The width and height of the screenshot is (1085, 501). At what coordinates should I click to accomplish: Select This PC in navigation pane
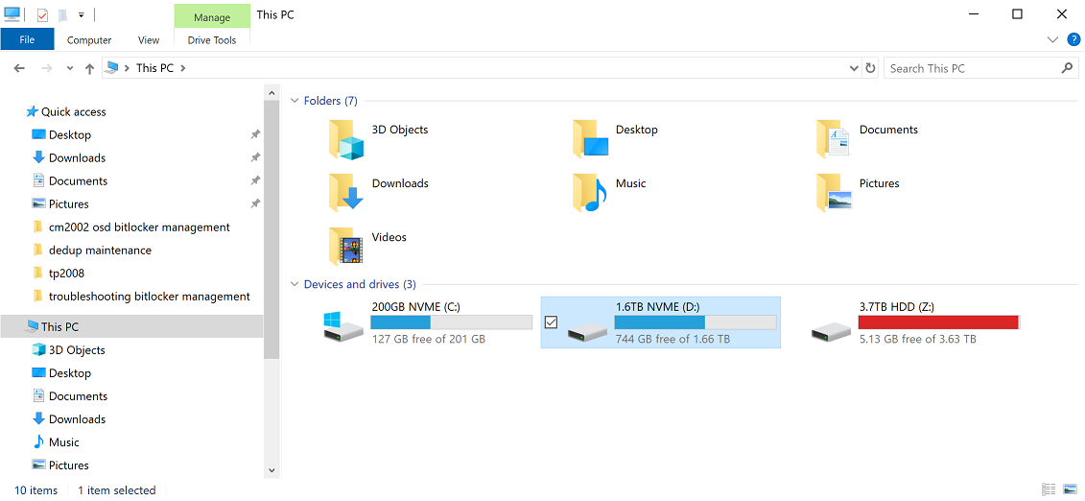(131, 326)
